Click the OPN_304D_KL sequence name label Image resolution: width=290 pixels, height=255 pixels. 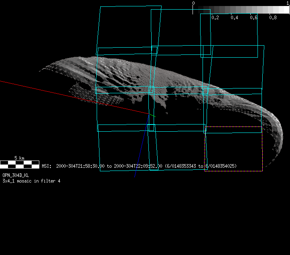[16, 175]
